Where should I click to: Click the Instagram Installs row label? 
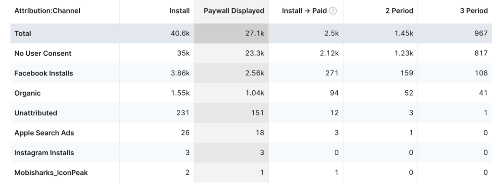(44, 153)
